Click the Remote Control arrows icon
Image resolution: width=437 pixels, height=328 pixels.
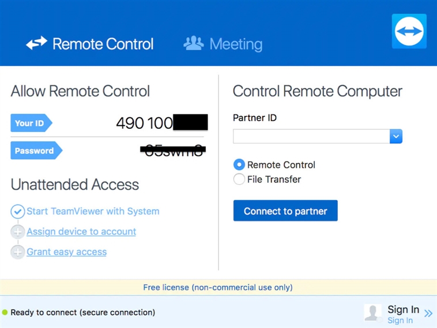36,44
